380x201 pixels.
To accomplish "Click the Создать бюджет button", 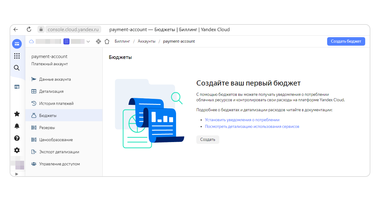I will 346,41.
